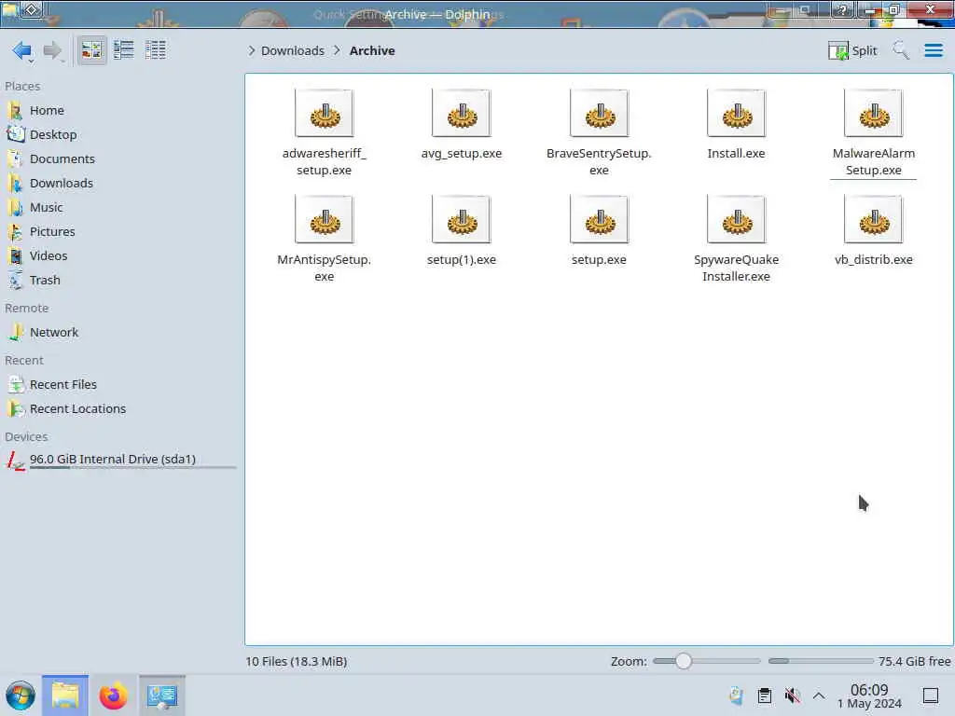Switch to Compact view mode
Image resolution: width=955 pixels, height=716 pixels.
(124, 50)
